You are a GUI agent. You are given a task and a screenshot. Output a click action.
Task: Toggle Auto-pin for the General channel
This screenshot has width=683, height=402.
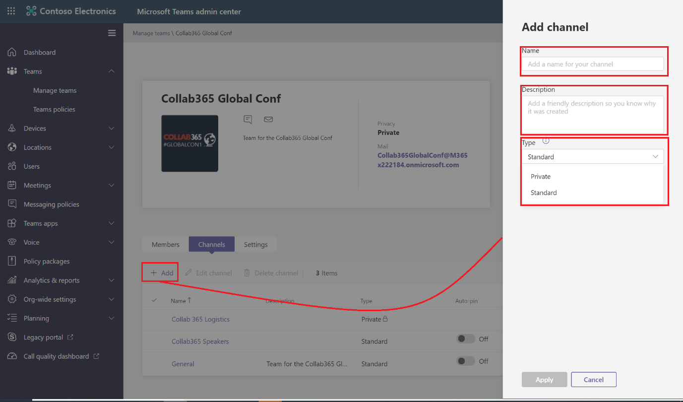pos(466,361)
